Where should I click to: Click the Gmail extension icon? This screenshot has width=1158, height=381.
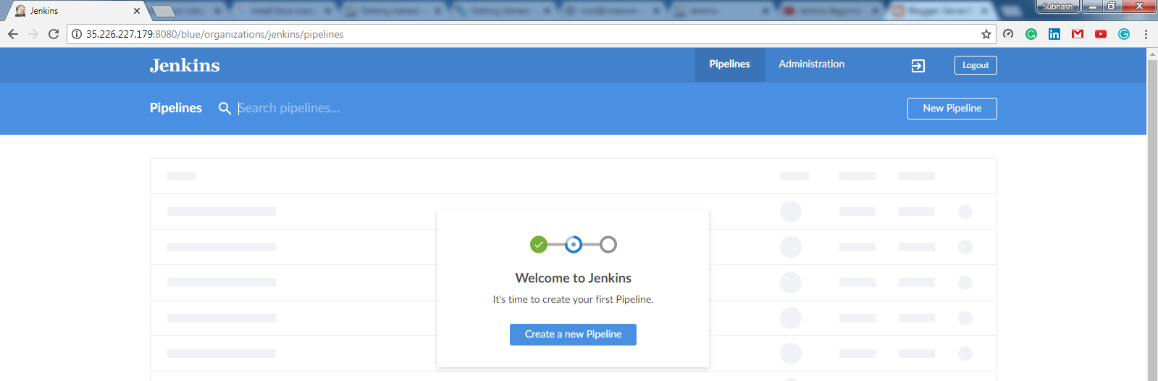coord(1078,34)
